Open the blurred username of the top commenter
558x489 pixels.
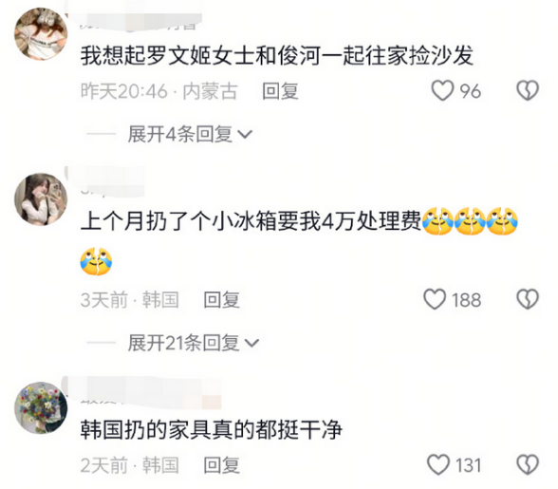click(x=139, y=22)
